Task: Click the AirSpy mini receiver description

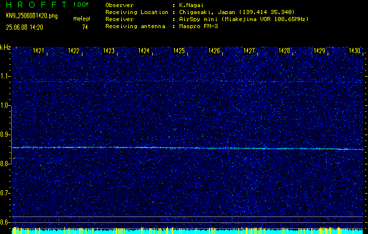Action: point(243,19)
